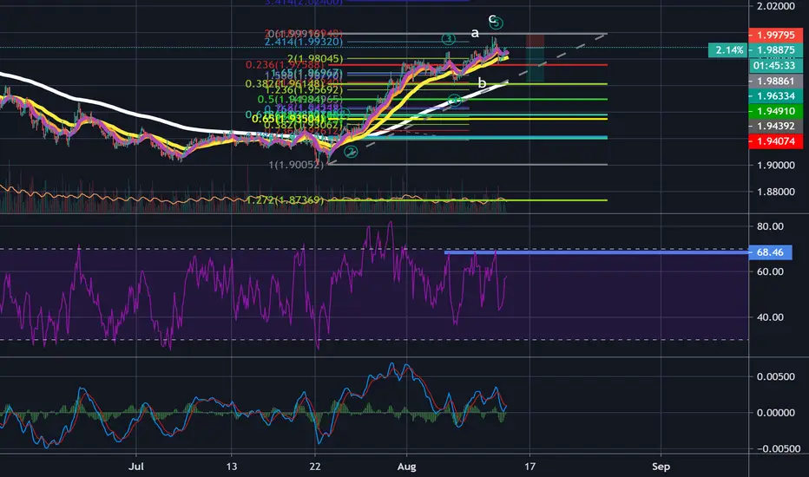Select the 1.272(1.87369) Fibonacci level label
This screenshot has height=477, width=809.
286,200
